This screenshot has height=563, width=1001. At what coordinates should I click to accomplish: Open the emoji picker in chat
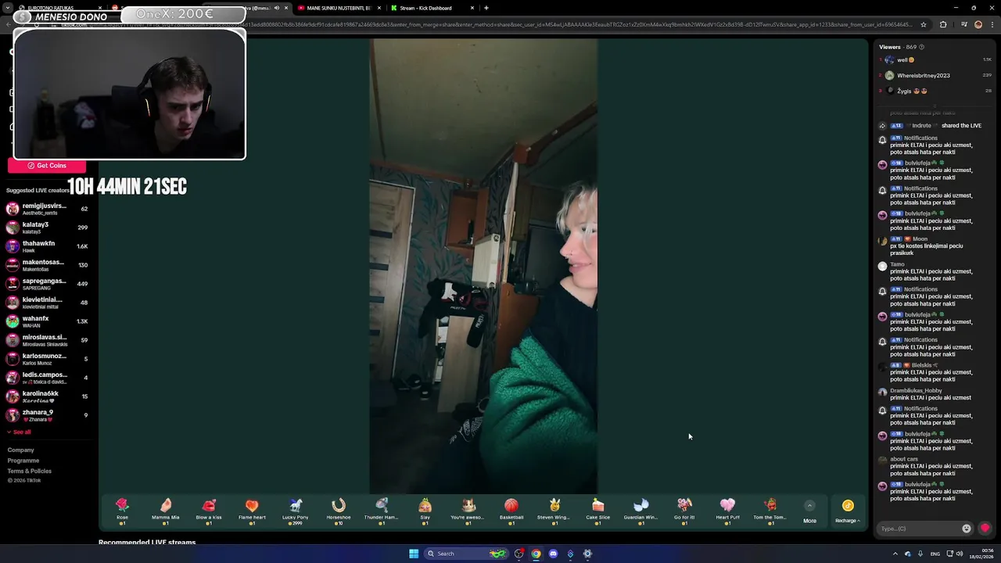coord(966,529)
